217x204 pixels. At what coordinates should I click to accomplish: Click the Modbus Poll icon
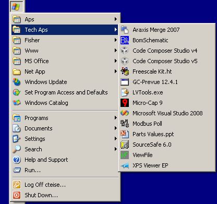pyautogui.click(x=125, y=124)
